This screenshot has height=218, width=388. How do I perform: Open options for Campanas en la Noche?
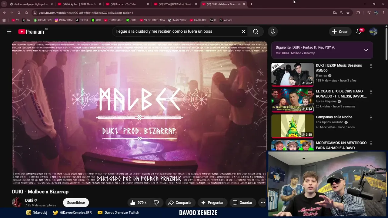371,117
